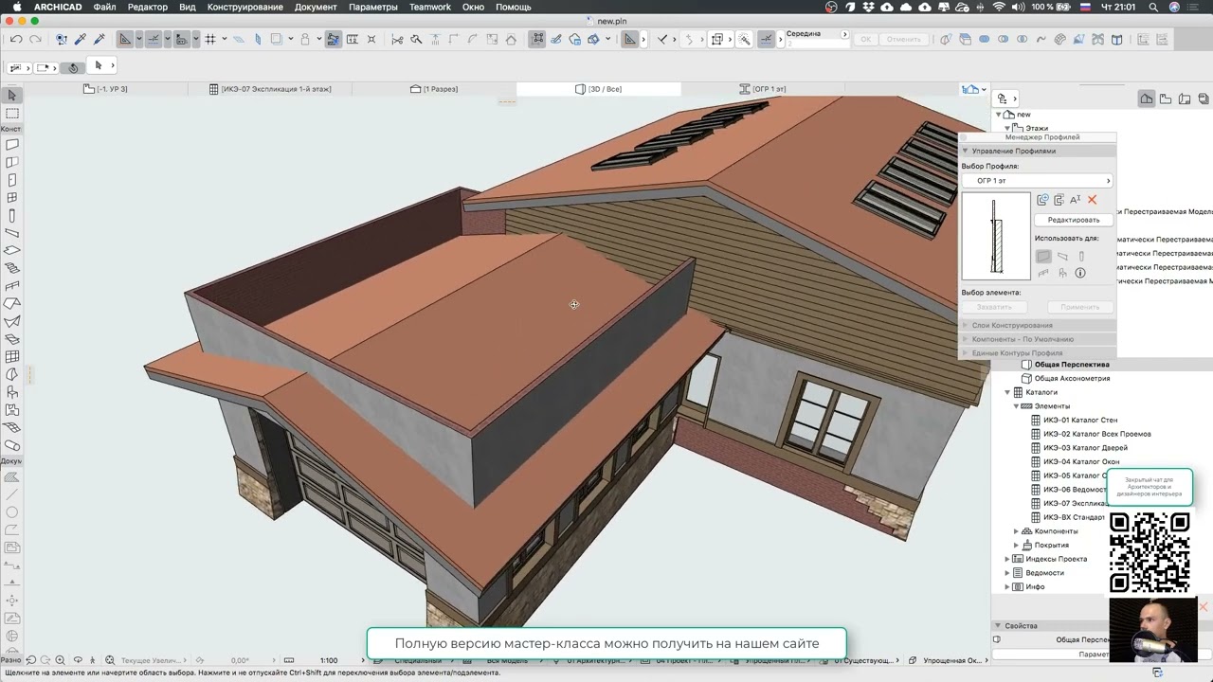Select the Arrow tool in the toolbox

coord(12,96)
